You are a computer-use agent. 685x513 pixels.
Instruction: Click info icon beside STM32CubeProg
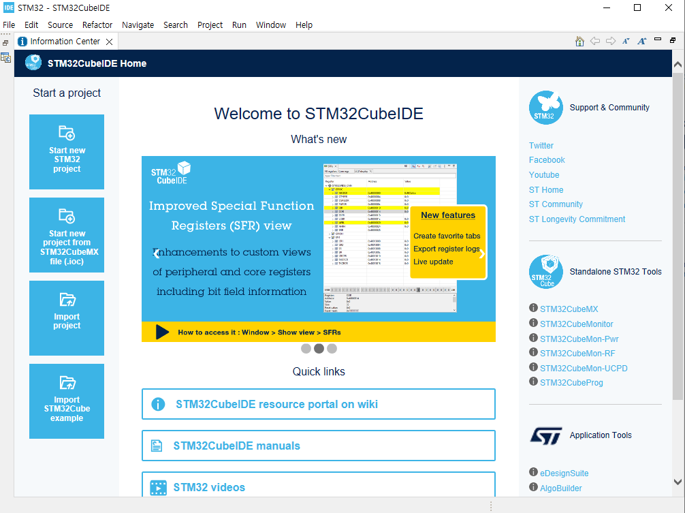(x=533, y=381)
